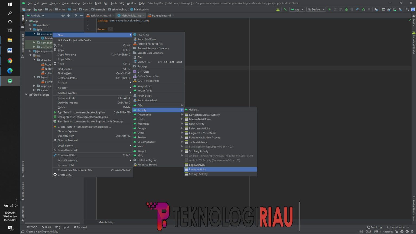Open the No Devices dropdown
This screenshot has width=416, height=234.
(x=316, y=9)
